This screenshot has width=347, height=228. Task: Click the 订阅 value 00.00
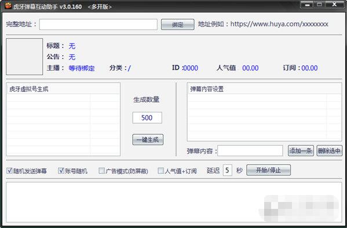point(309,68)
